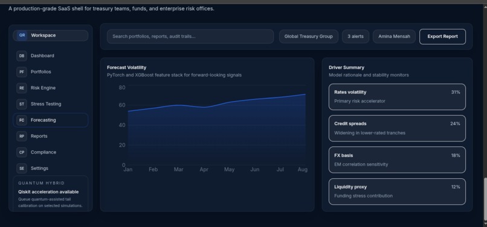
Task: Click the SE icon beside Settings
Action: pyautogui.click(x=22, y=169)
